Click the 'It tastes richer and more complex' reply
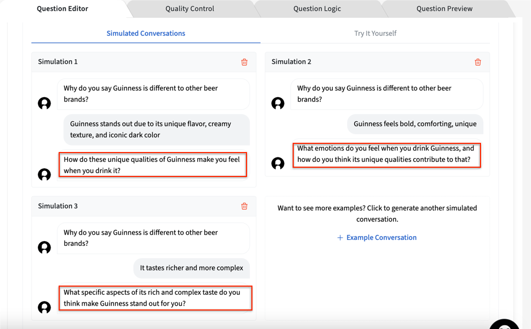531x329 pixels. coord(192,268)
